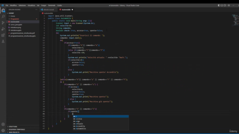Expand the SEQUENZA TEMPORALE section
Image resolution: width=239 pixels, height=134 pixels.
coord(17,130)
